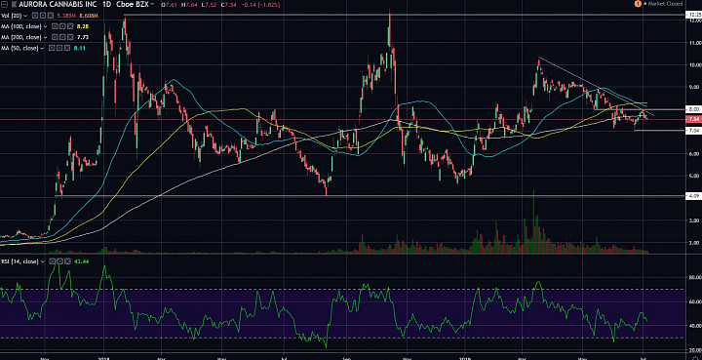The height and width of the screenshot is (360, 702).
Task: Open settings for the MA (100, close) indicator
Action: pyautogui.click(x=62, y=26)
